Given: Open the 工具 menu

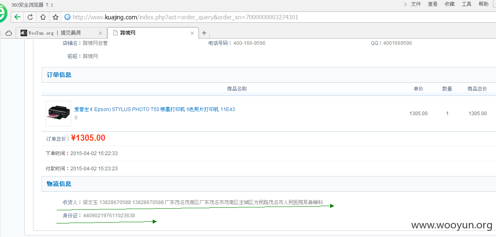Looking at the screenshot, I should click(x=466, y=4).
